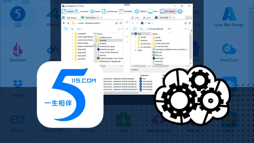Copy to the left pane arrow

click(x=127, y=42)
